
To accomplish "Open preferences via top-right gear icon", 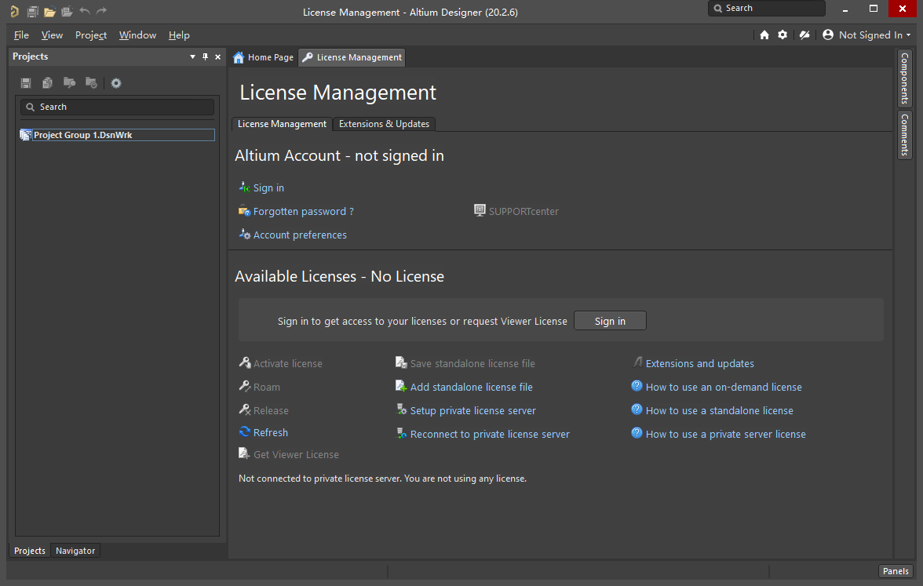I will coord(783,35).
